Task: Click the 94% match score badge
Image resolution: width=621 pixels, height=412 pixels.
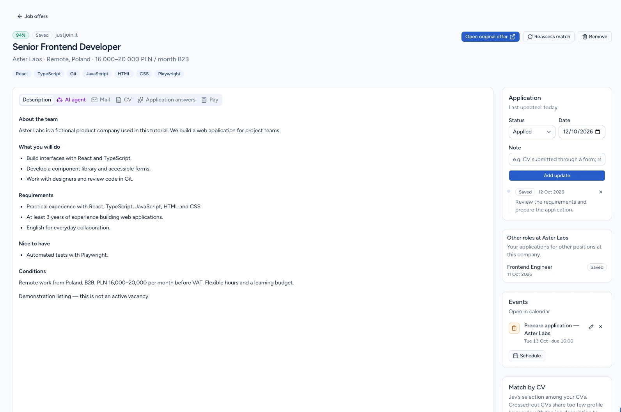Action: [21, 35]
